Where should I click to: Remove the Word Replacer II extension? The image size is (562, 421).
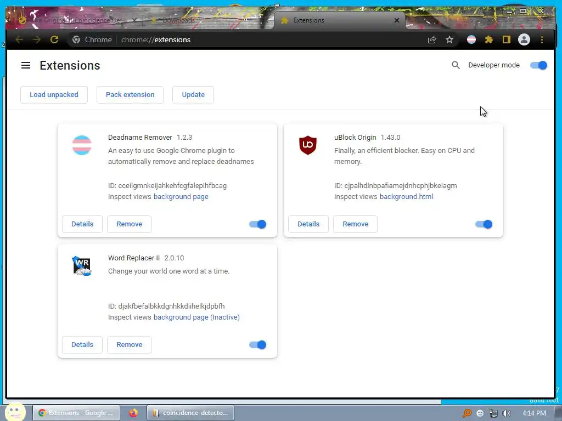130,345
